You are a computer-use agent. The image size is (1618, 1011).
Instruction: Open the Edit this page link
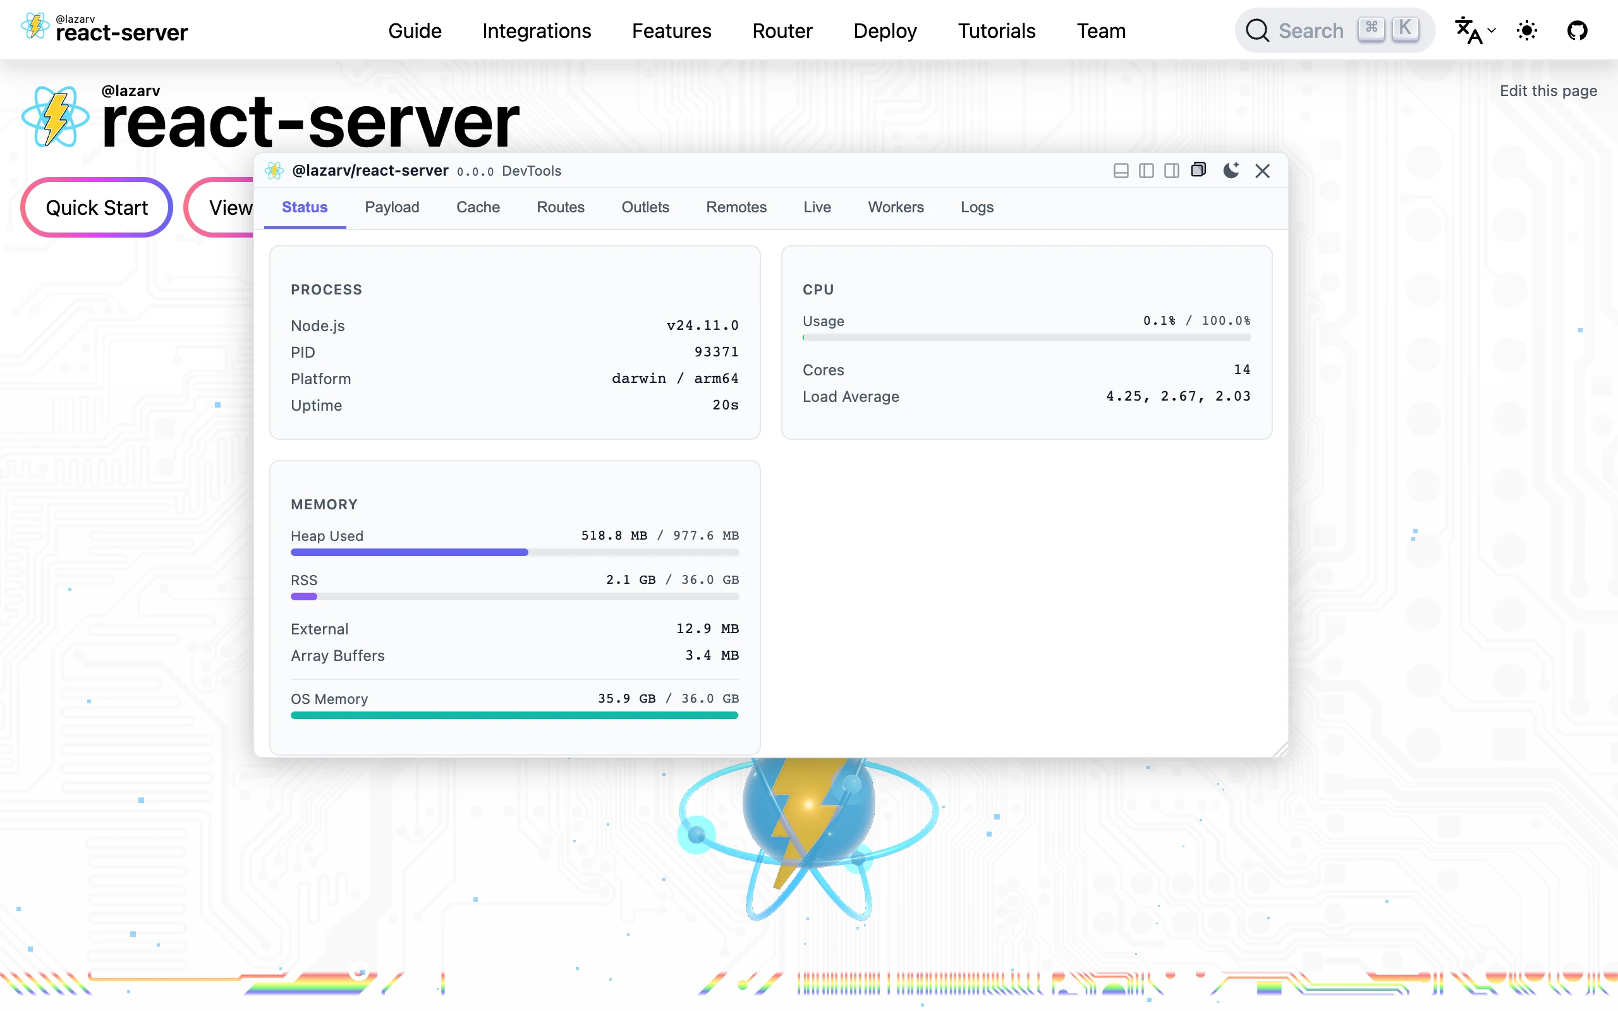pyautogui.click(x=1548, y=91)
